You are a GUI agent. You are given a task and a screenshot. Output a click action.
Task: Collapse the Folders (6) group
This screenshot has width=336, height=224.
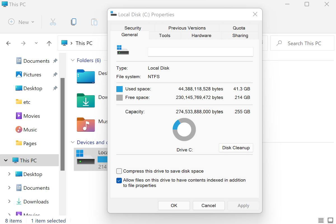coord(73,60)
